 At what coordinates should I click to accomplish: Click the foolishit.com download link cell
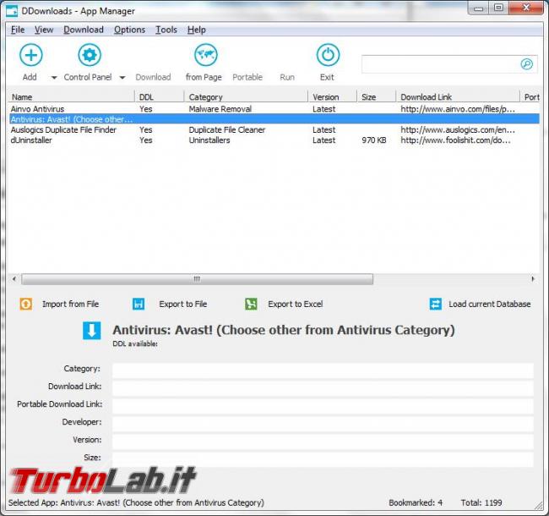(455, 140)
